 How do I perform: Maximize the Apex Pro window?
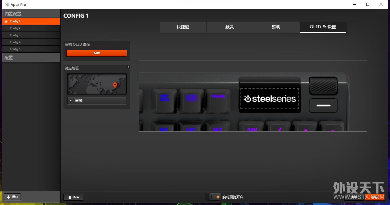[368, 4]
